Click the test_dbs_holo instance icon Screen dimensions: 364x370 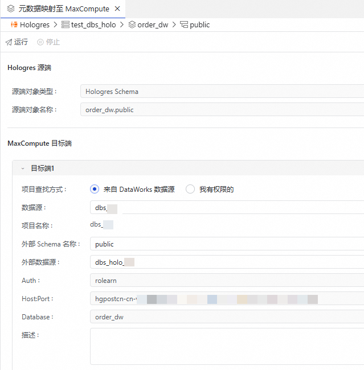pos(66,24)
